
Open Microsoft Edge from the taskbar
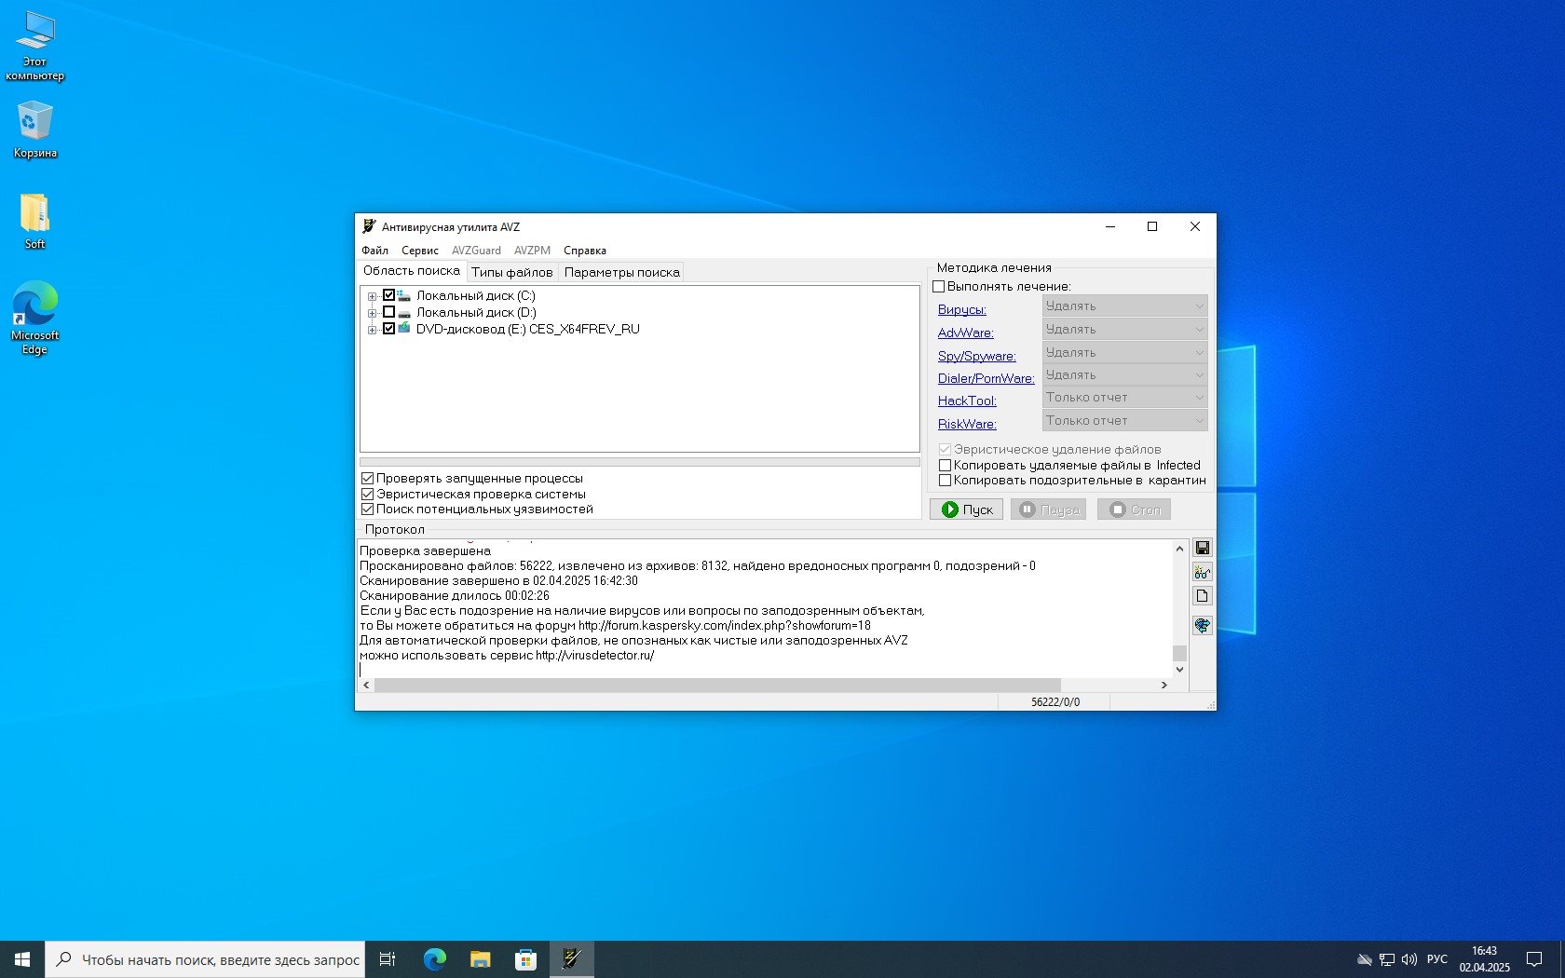pos(434,959)
